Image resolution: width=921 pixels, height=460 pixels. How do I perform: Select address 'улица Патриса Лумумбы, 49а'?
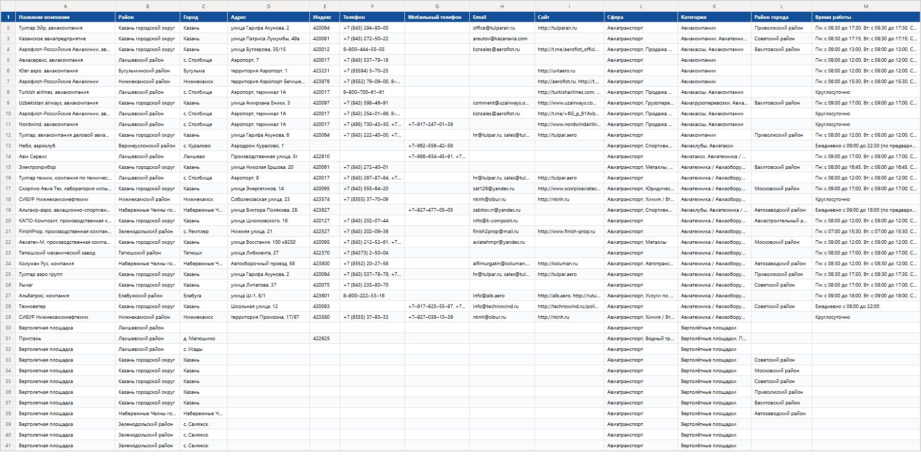pyautogui.click(x=269, y=39)
